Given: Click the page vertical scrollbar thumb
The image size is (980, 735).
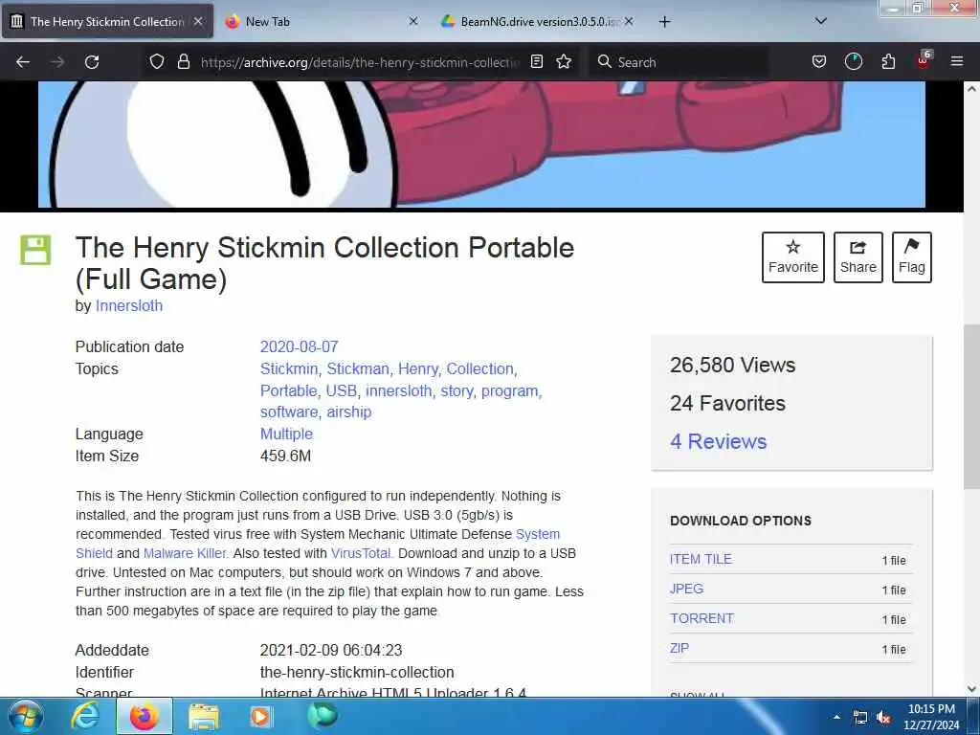Looking at the screenshot, I should click(x=971, y=406).
